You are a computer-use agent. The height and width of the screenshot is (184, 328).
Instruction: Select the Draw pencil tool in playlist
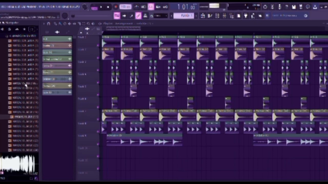(56, 24)
